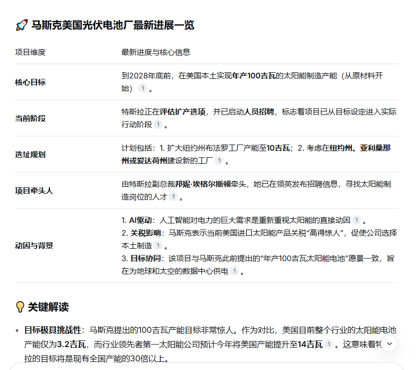Click the 项目维度 column header
The image size is (417, 370).
(31, 52)
